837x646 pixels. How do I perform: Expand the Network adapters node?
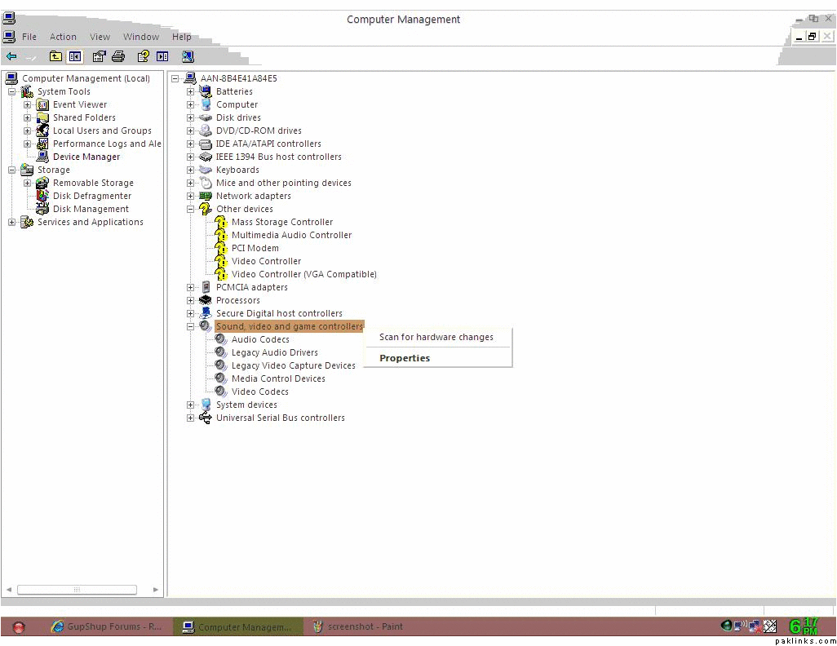tap(190, 196)
